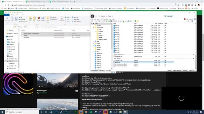
Task: Switch to the Share tab in Explorer
Action: pos(18,15)
